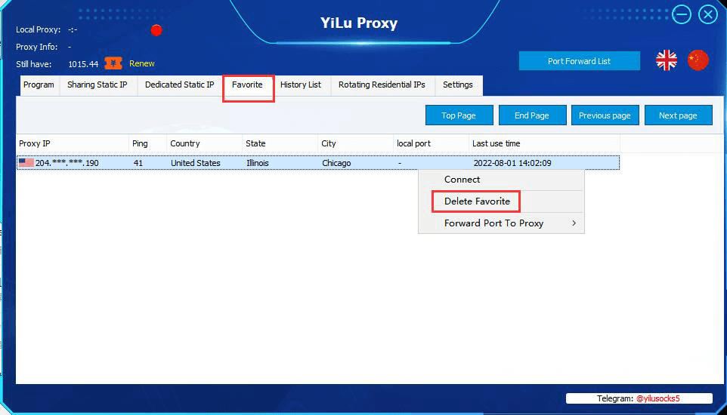The image size is (727, 415).
Task: Close the YiLu Proxy window
Action: point(707,15)
